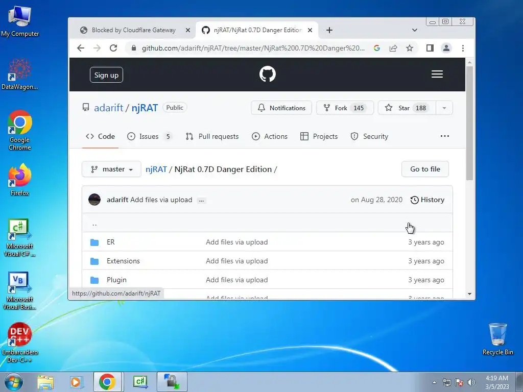Open the Windows Start menu orb

click(14, 382)
